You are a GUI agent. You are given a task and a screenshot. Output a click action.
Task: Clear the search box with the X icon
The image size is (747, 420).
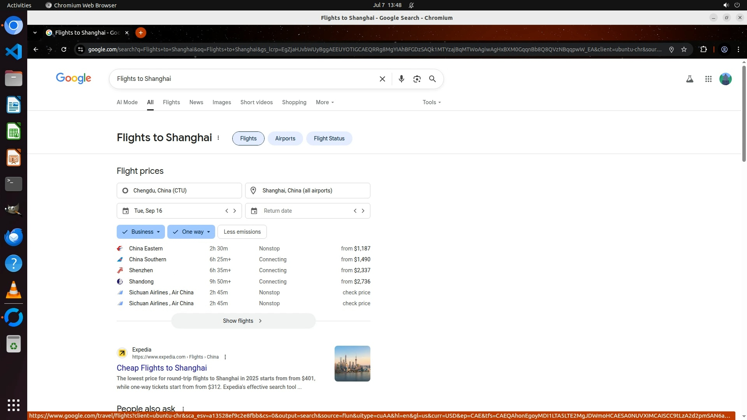pyautogui.click(x=382, y=79)
